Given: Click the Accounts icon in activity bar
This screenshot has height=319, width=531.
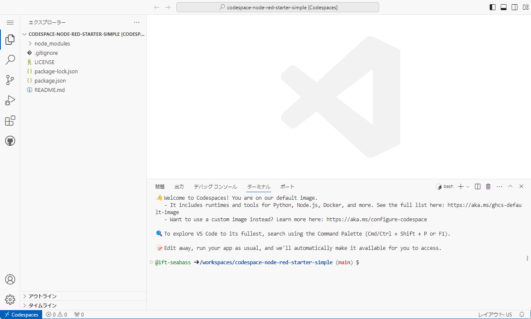Looking at the screenshot, I should pos(10,279).
